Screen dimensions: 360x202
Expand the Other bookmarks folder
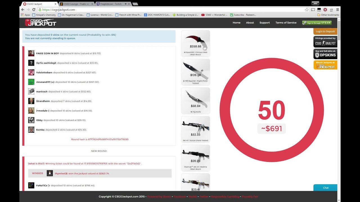click(x=328, y=15)
